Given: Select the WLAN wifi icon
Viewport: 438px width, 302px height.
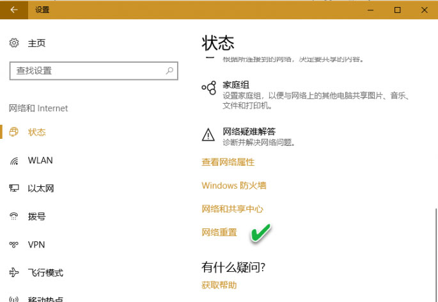Looking at the screenshot, I should (14, 161).
